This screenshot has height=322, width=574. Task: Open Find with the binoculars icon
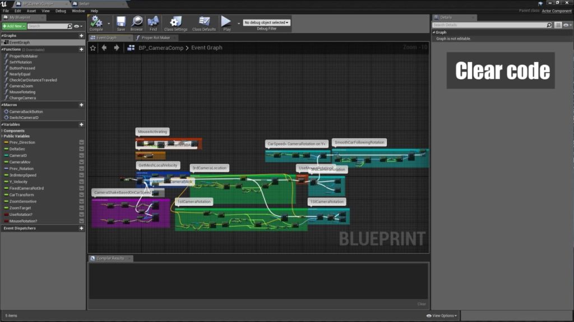153,22
